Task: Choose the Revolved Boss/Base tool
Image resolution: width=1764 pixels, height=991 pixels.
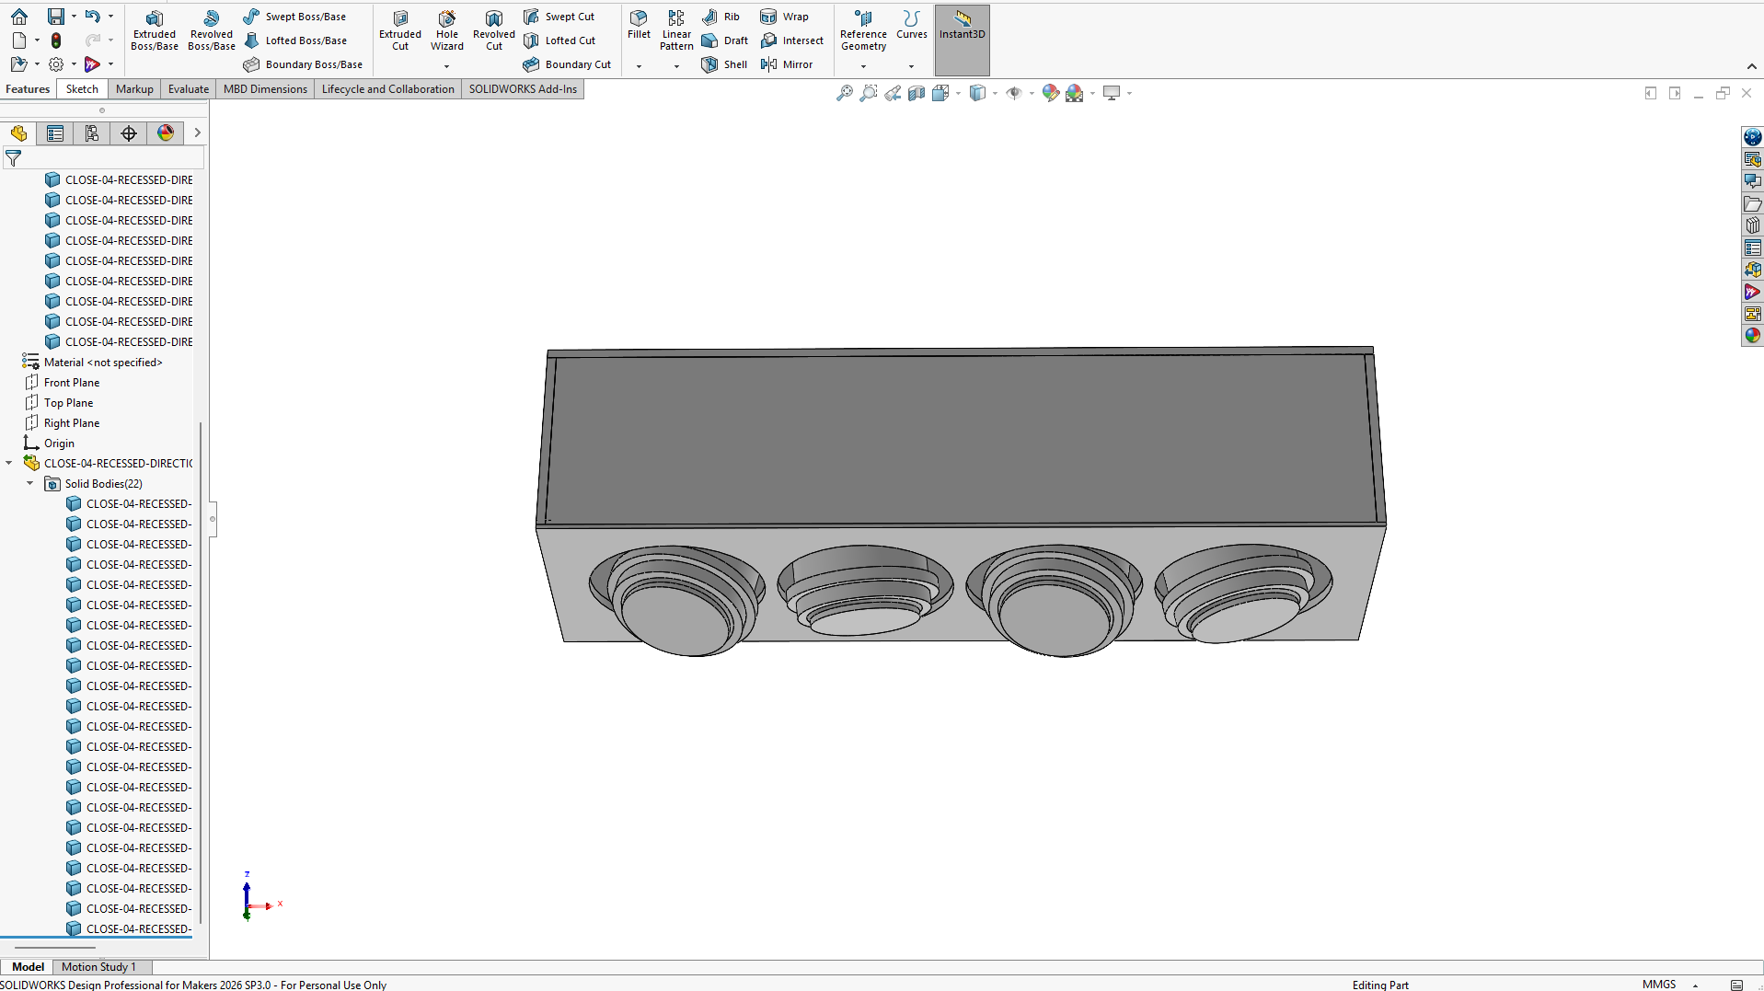Action: (212, 30)
